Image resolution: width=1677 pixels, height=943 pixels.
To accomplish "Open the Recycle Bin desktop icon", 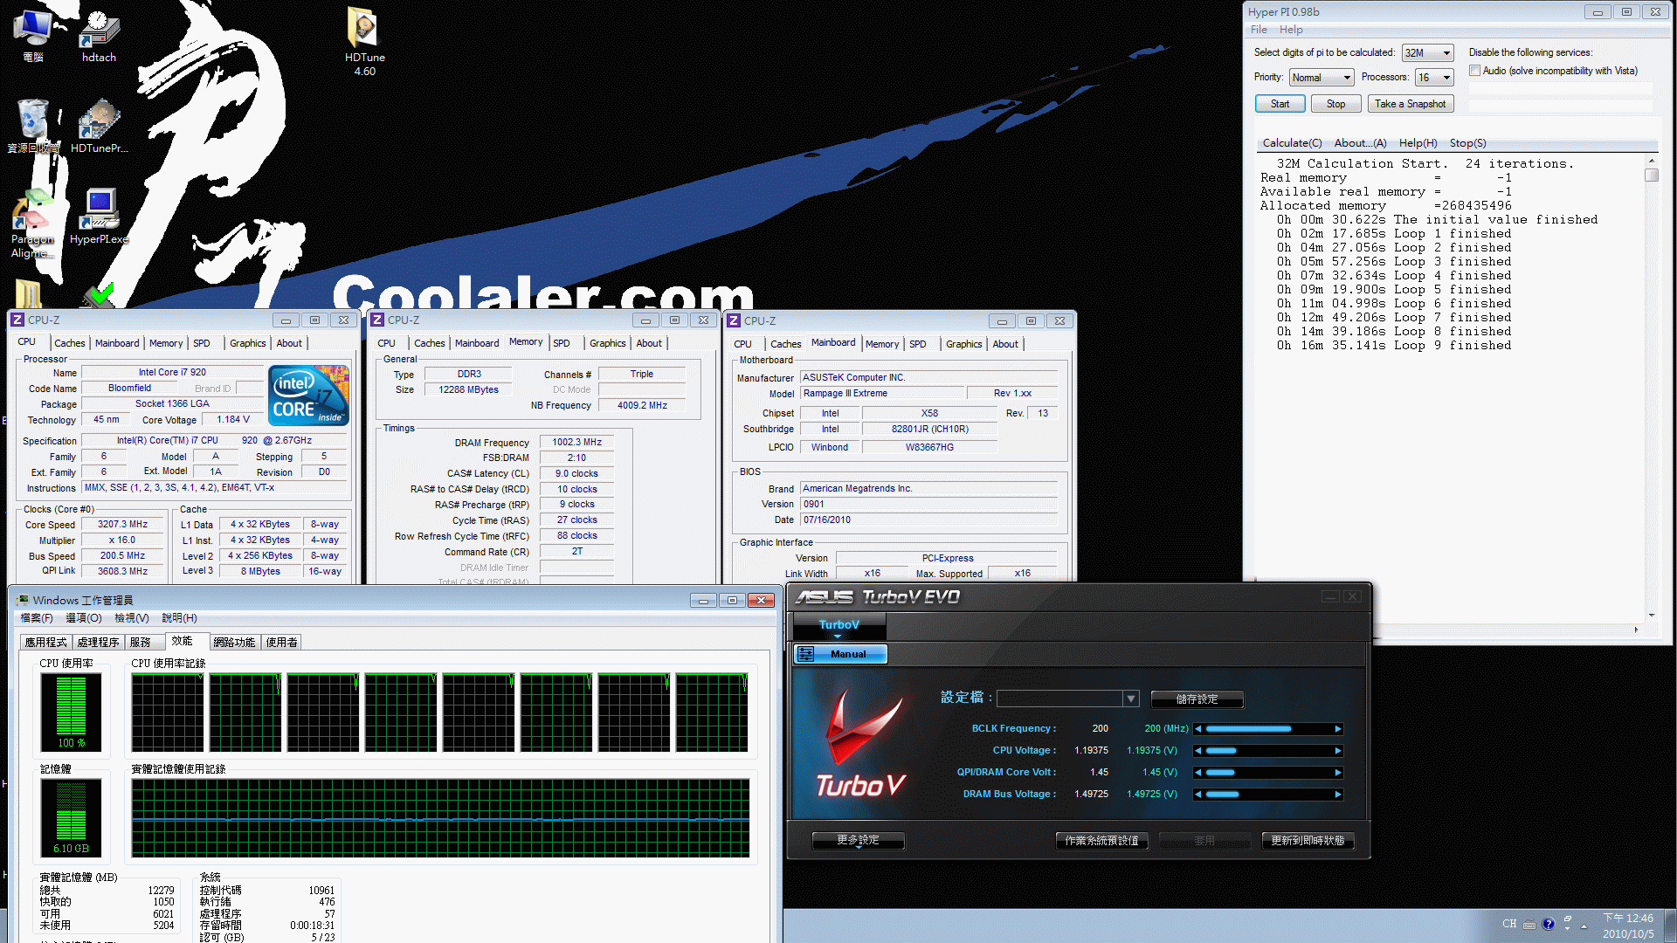I will point(32,127).
